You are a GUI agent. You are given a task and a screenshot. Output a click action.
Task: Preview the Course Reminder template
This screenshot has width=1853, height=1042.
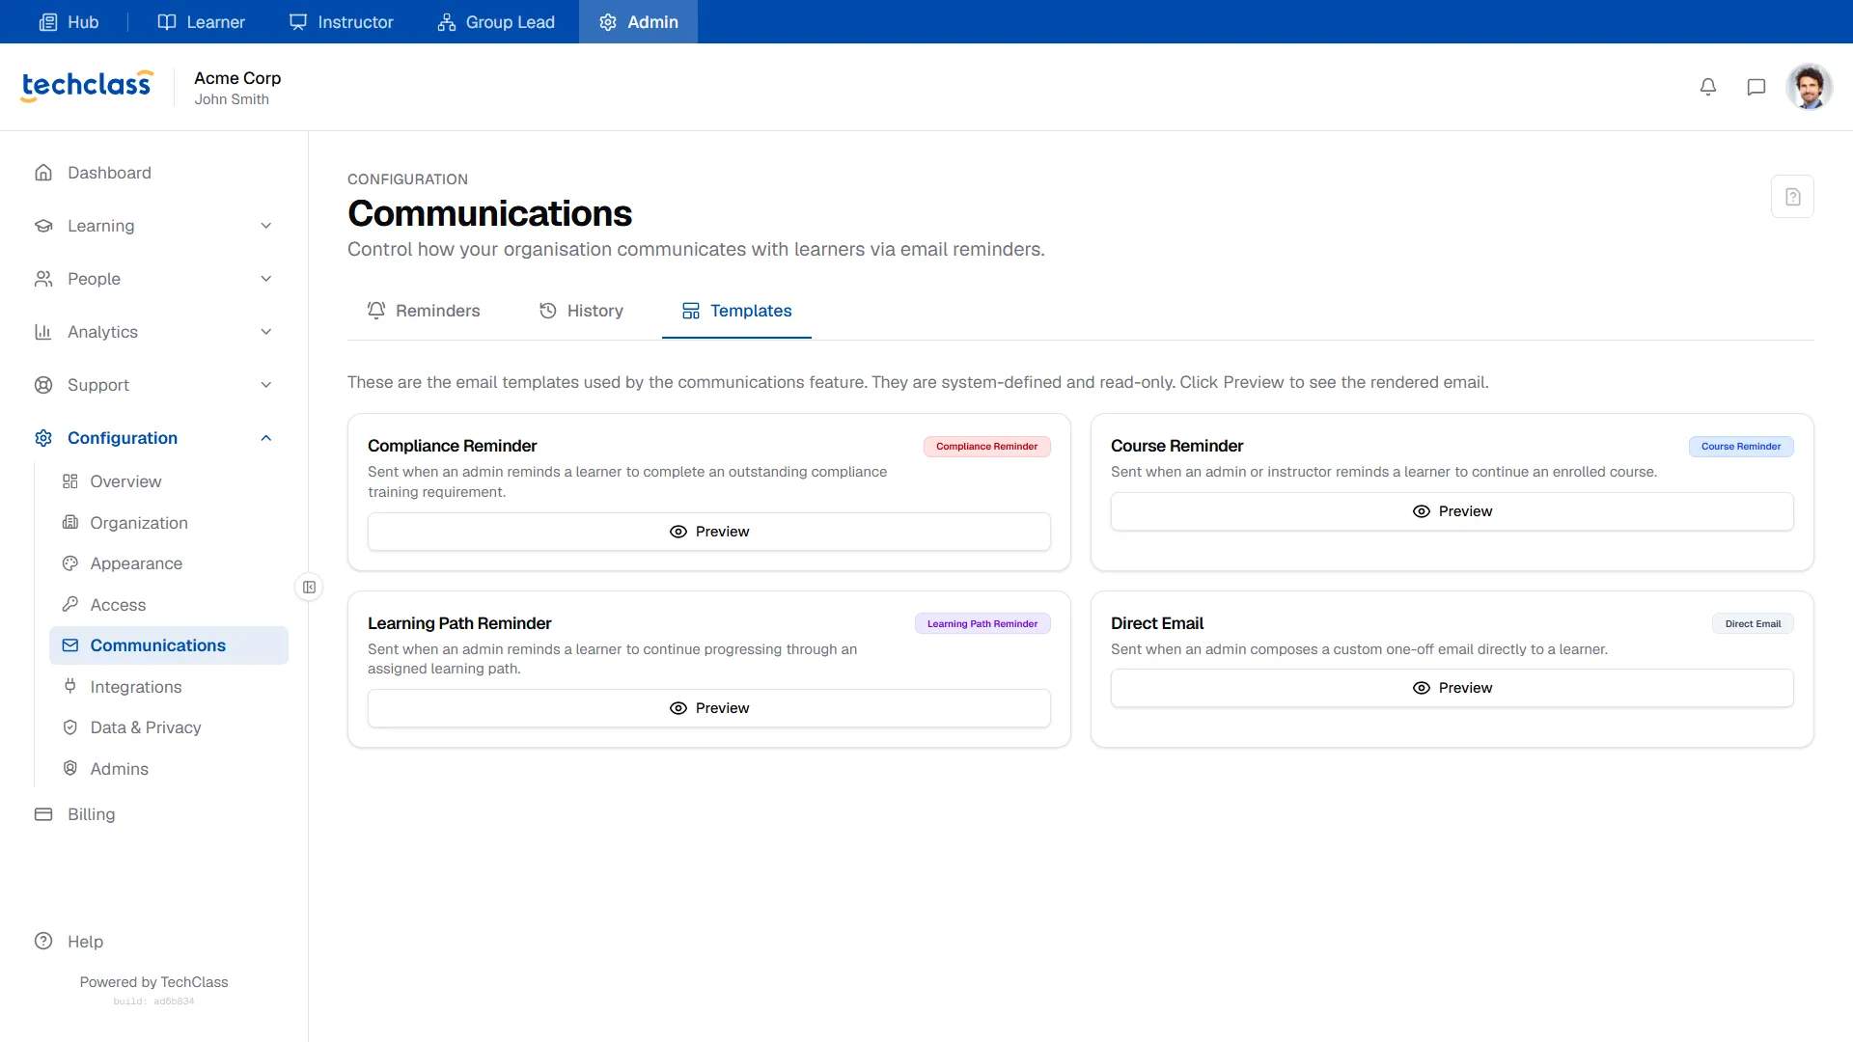[1452, 511]
